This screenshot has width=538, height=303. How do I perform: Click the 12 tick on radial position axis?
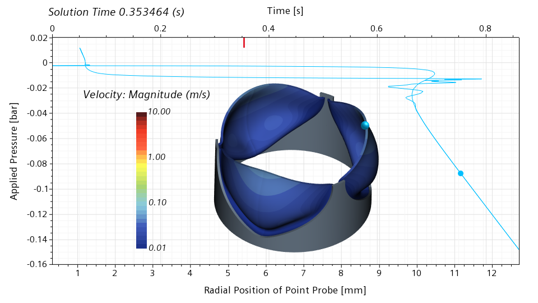[x=491, y=273]
